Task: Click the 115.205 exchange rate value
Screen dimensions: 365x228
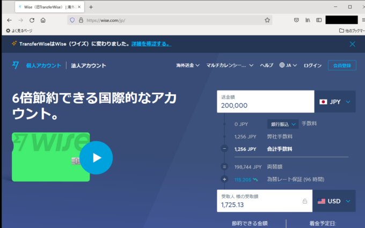Action: click(243, 180)
